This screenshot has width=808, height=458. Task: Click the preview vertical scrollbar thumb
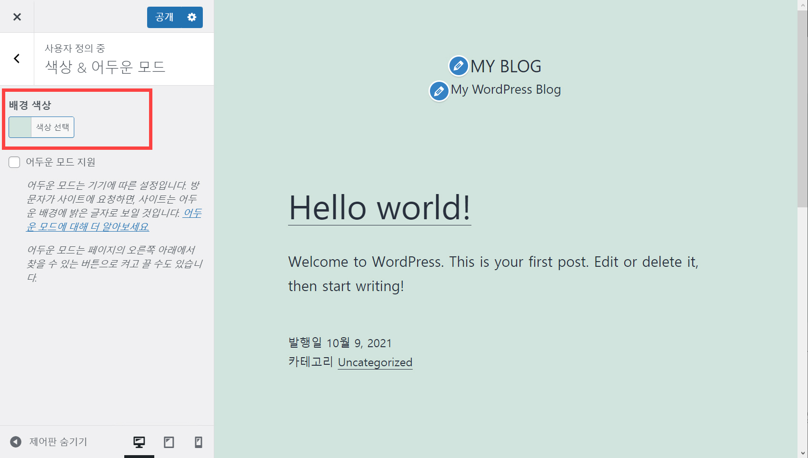(803, 109)
